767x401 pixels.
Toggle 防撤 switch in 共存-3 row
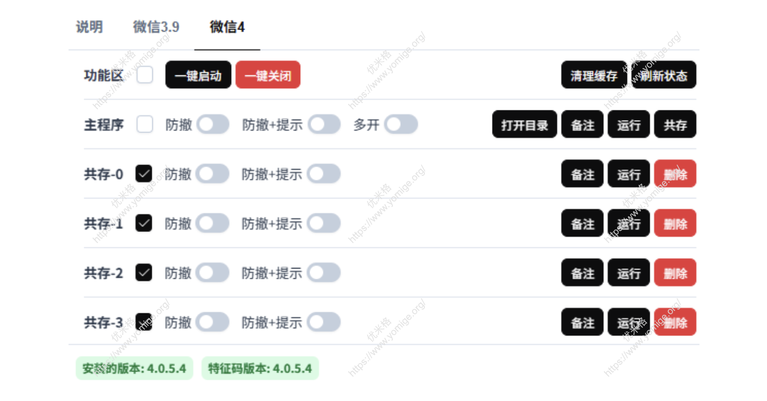tap(212, 322)
